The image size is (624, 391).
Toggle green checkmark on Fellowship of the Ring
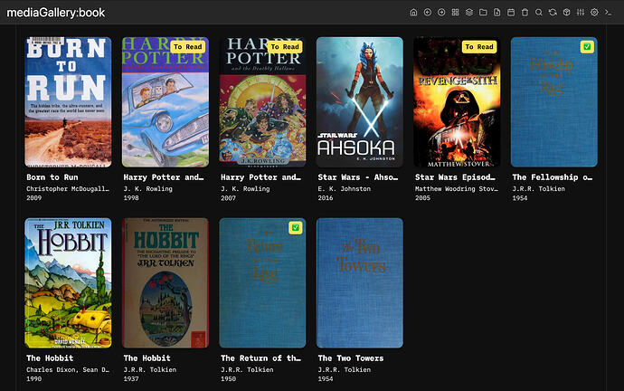(587, 46)
